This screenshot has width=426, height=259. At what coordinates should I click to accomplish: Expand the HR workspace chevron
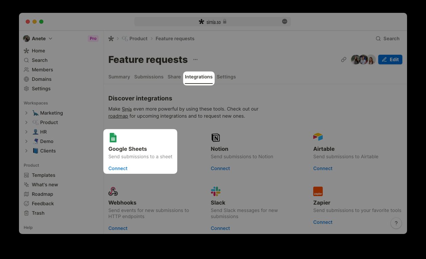click(x=26, y=132)
